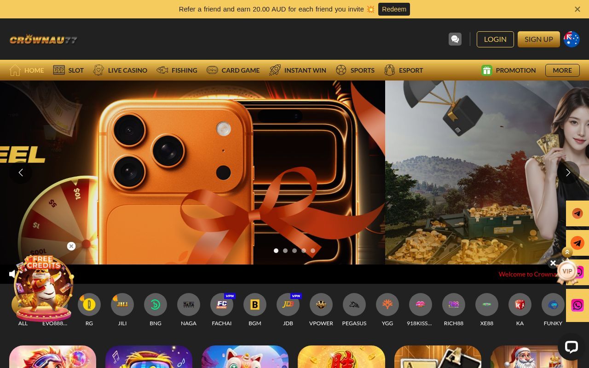Expand the arrow above the VIP badge
589x368 pixels.
point(567,252)
